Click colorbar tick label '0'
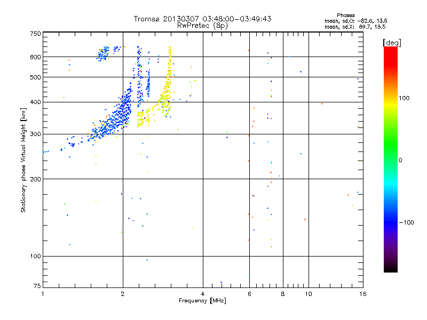 coord(400,161)
